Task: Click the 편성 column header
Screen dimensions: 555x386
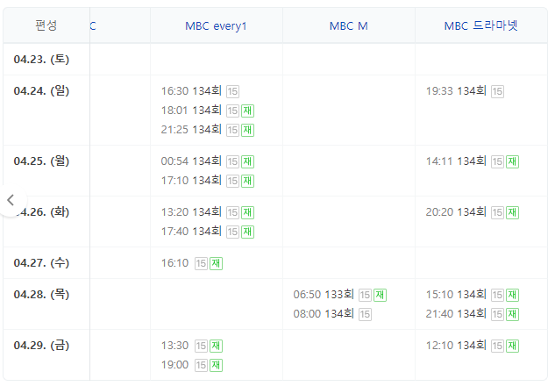Action: (x=46, y=25)
